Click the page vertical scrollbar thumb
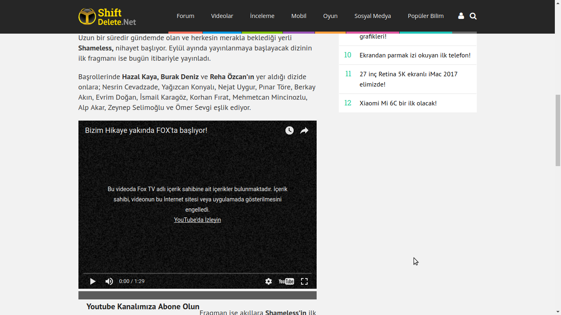 (x=558, y=130)
